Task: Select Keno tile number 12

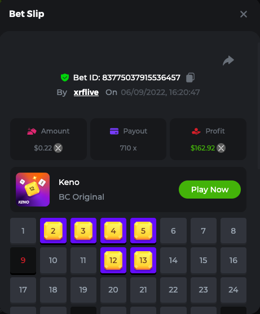Action: click(113, 260)
